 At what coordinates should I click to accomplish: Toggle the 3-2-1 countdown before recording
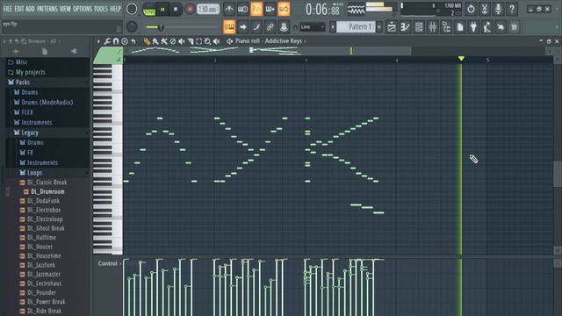[x=256, y=9]
